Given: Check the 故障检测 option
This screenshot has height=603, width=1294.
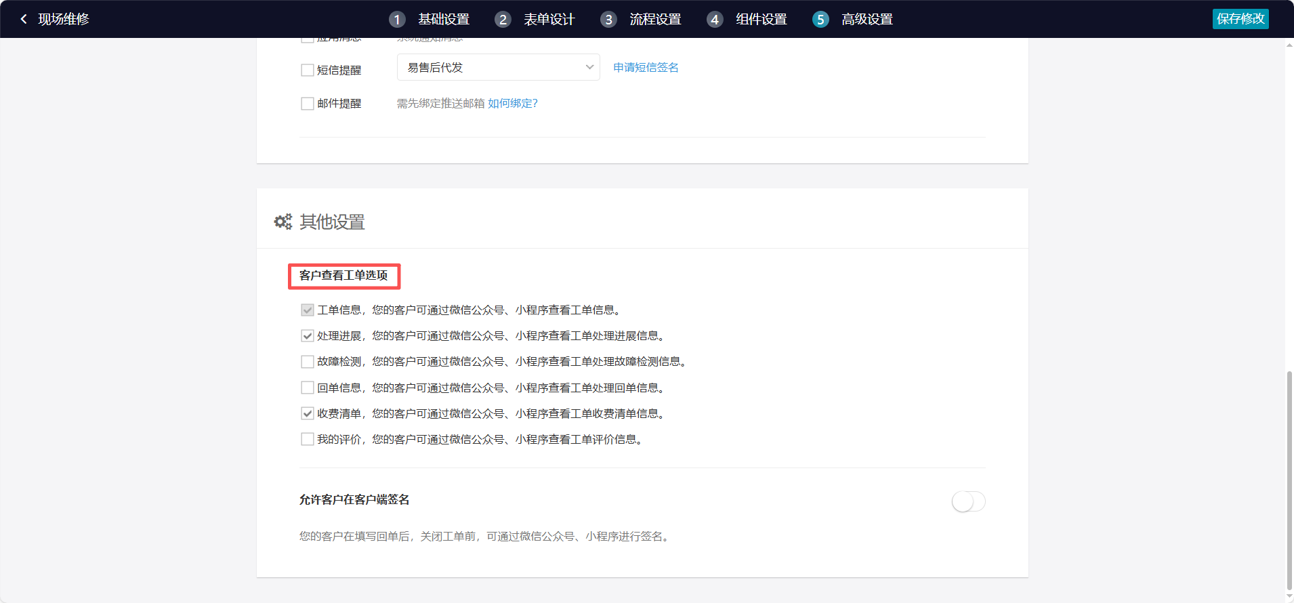Looking at the screenshot, I should point(308,362).
